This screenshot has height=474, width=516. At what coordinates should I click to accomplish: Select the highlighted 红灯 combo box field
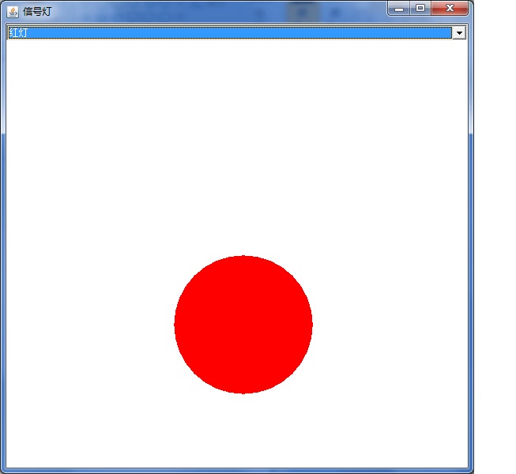(x=230, y=32)
